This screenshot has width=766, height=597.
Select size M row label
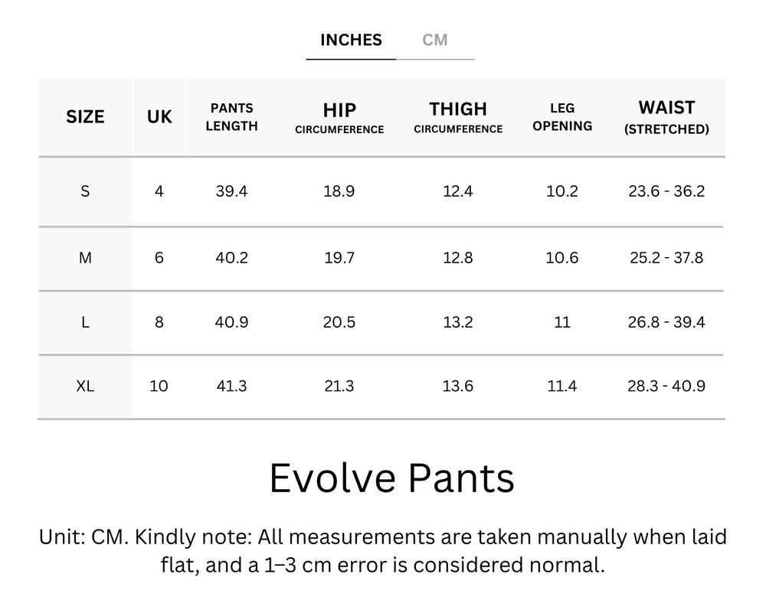[x=84, y=258]
